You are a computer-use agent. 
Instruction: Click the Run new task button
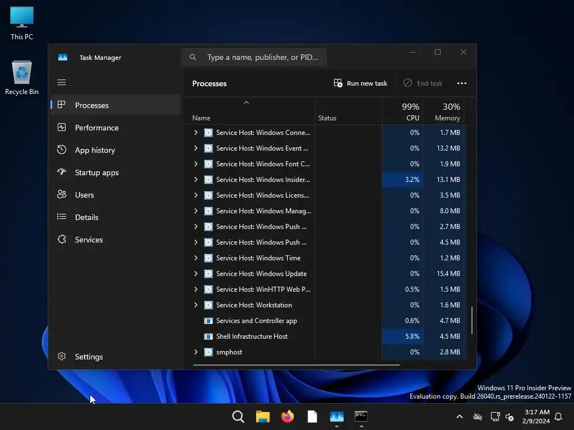(360, 83)
